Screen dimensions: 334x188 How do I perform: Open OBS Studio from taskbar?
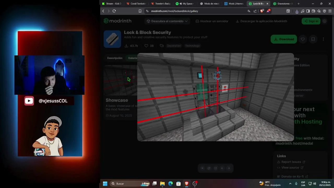[x=195, y=184]
